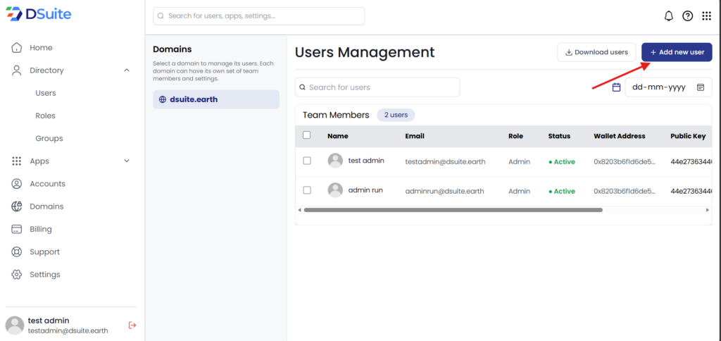Click the Download users button
721x341 pixels.
coord(596,52)
